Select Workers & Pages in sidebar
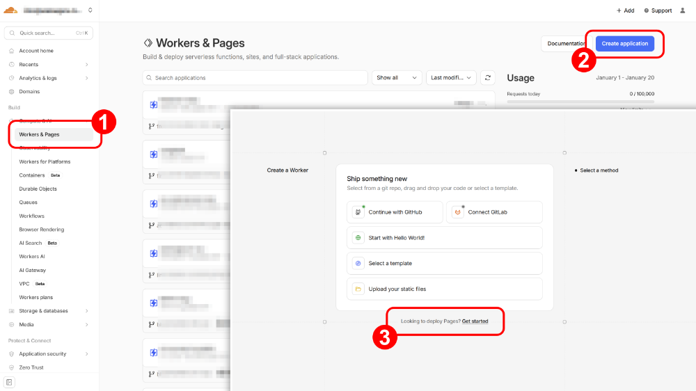Viewport: 696px width, 391px height. [54, 134]
